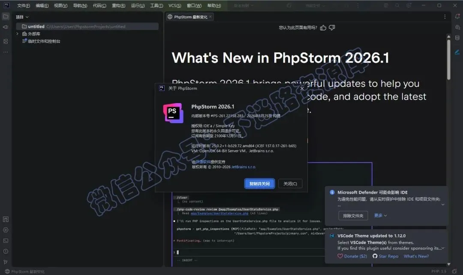Open the run configuration dropdown in title bar
463x275 pixels.
coord(315,5)
